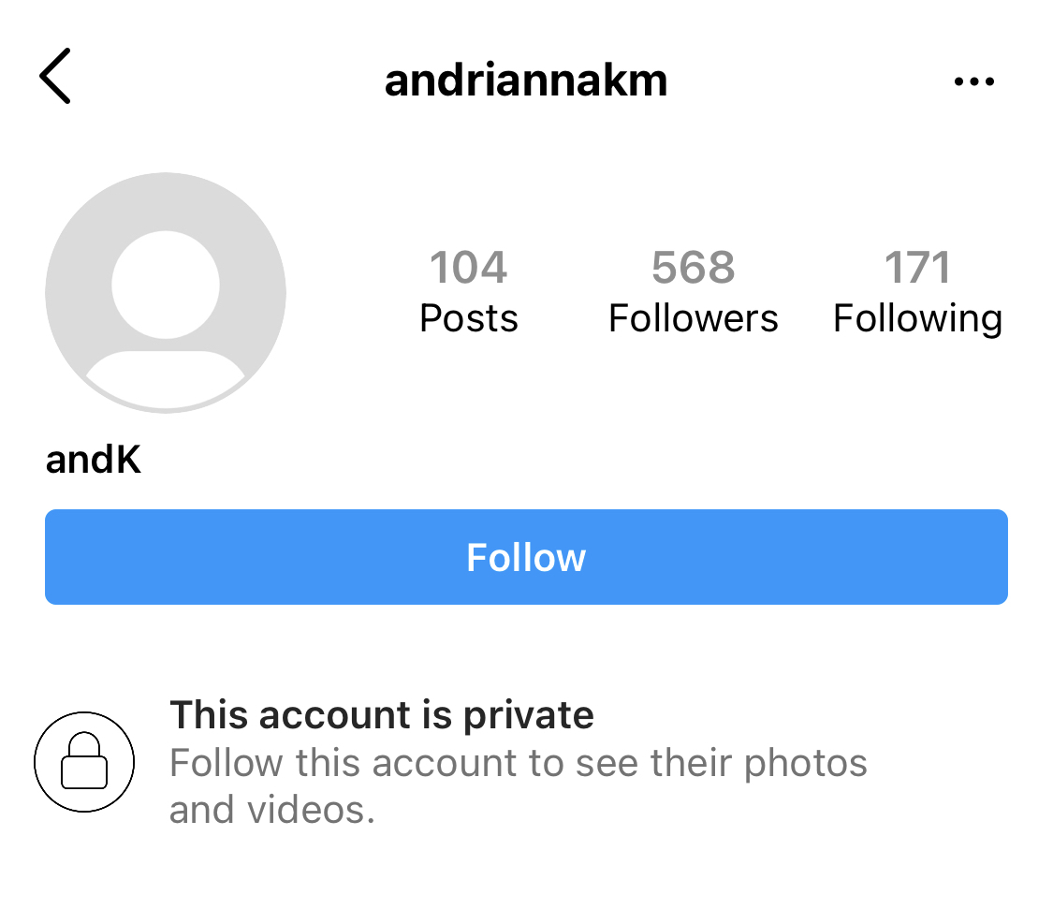This screenshot has height=909, width=1053.
Task: Tap the 568 followers count number
Action: point(693,268)
